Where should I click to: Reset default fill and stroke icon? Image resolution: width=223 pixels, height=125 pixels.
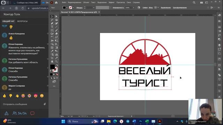[x=51, y=71]
